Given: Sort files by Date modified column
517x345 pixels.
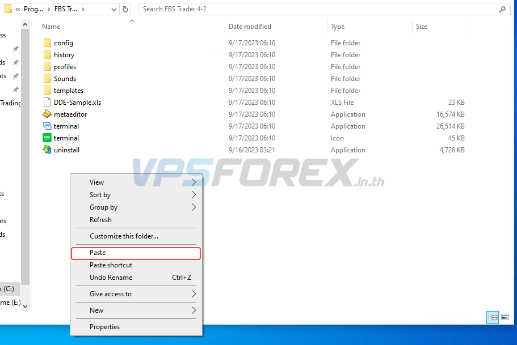Looking at the screenshot, I should click(x=250, y=27).
